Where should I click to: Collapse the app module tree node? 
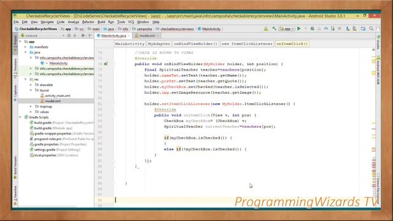pos(20,42)
